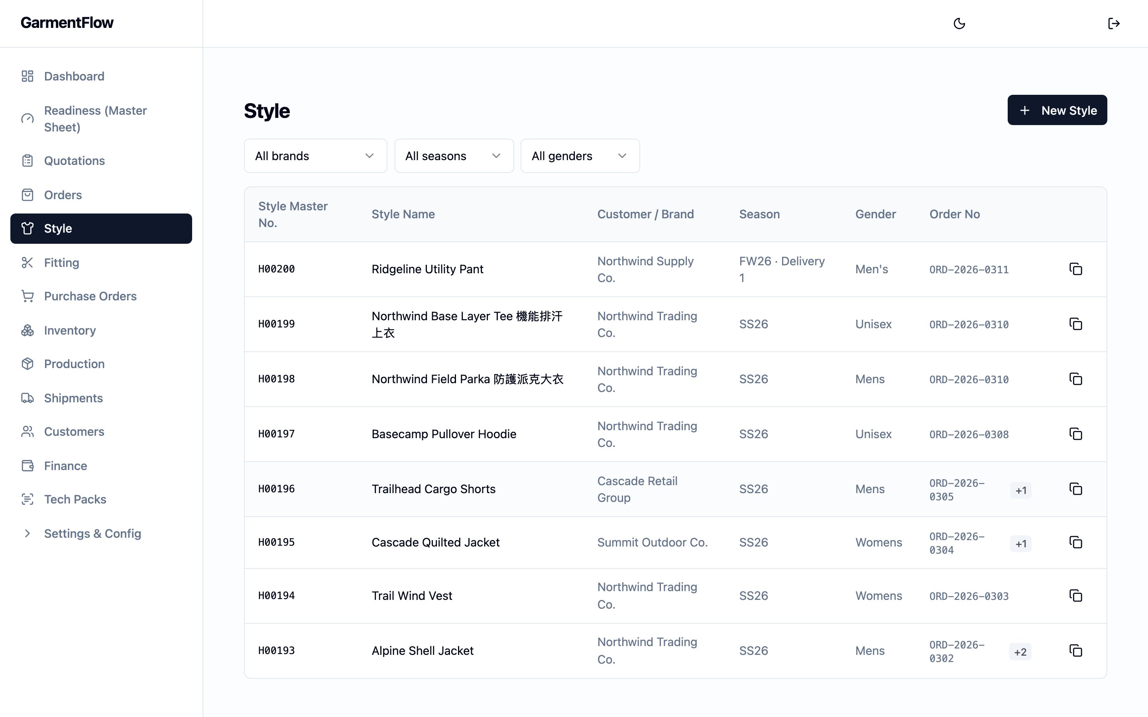This screenshot has width=1148, height=717.
Task: Open order ORD-2026-0303
Action: [969, 596]
